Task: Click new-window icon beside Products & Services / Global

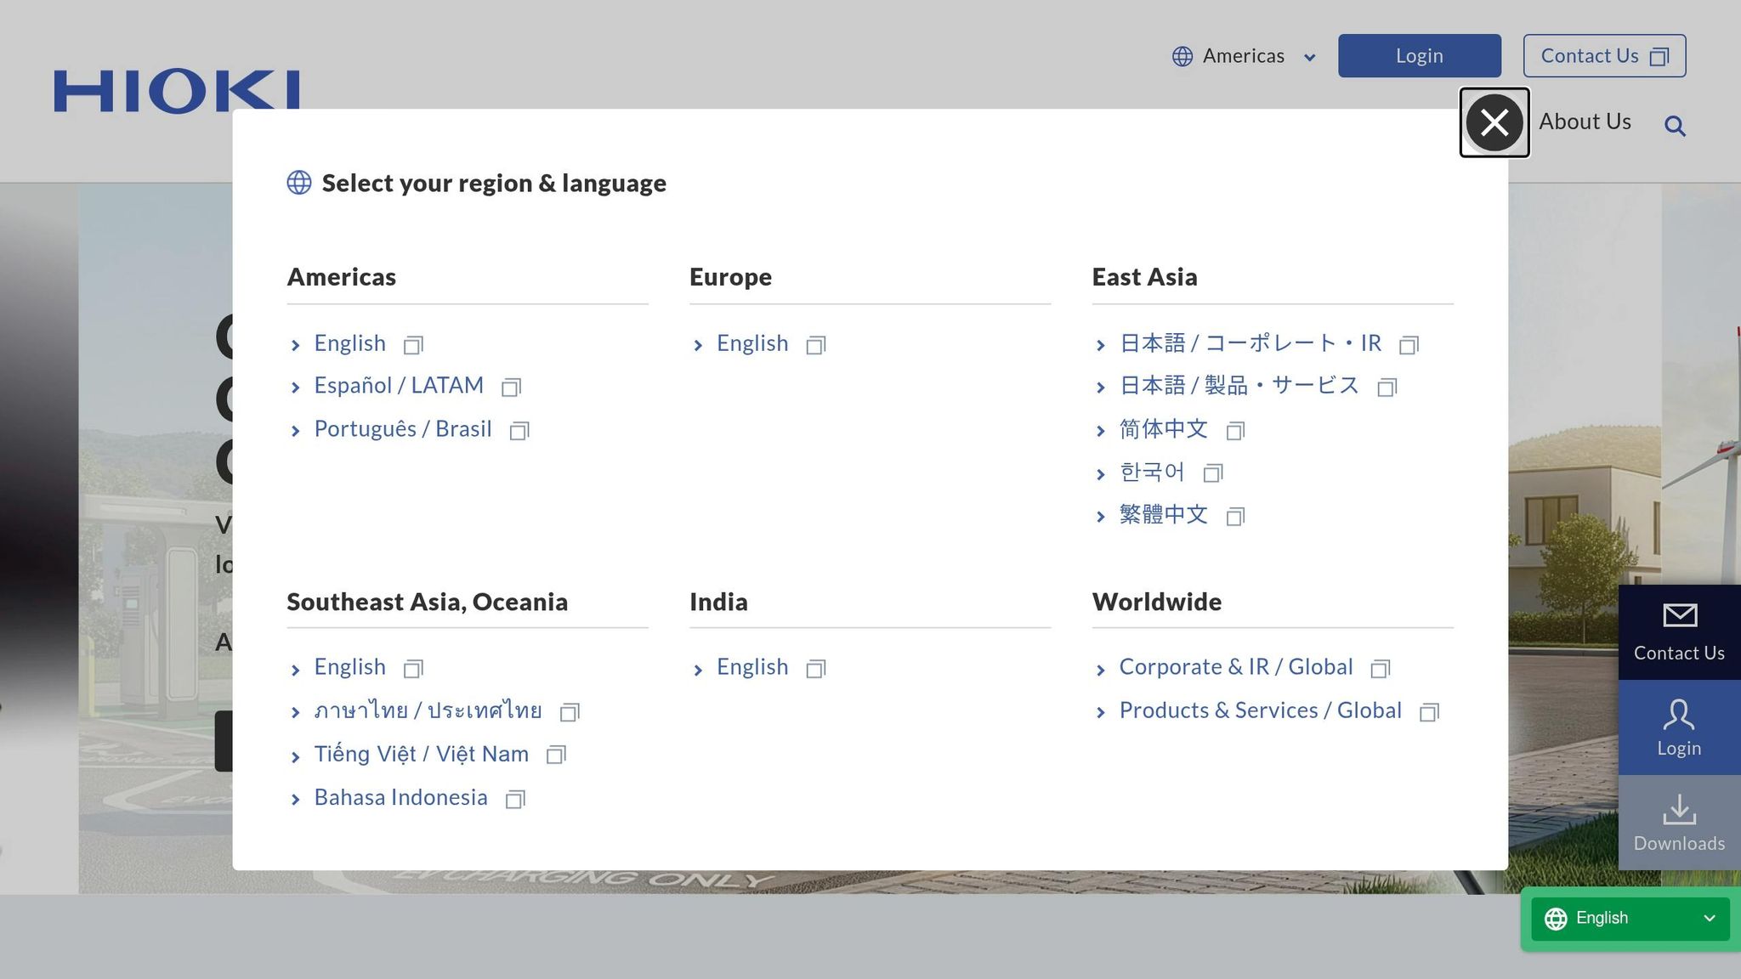Action: click(x=1430, y=712)
